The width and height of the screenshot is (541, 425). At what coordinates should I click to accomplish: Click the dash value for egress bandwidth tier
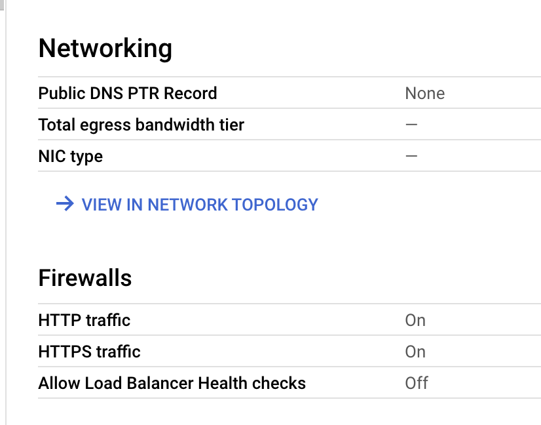[411, 125]
